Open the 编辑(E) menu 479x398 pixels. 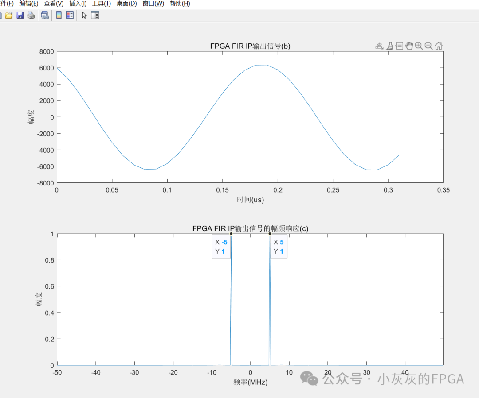pos(29,4)
